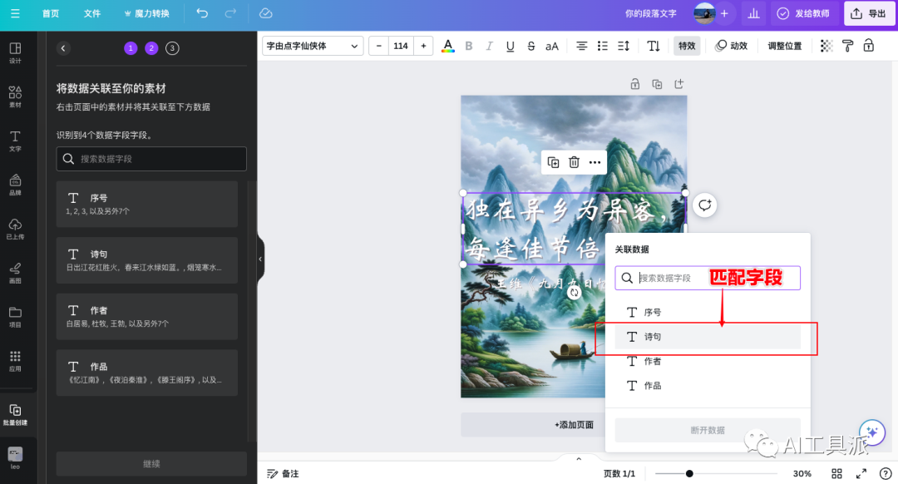This screenshot has height=484, width=898.
Task: Decrease font size with minus button
Action: pos(378,46)
